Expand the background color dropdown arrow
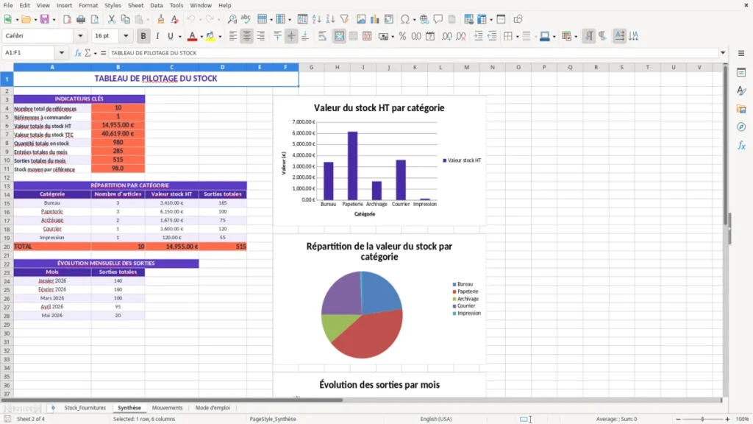 220,37
